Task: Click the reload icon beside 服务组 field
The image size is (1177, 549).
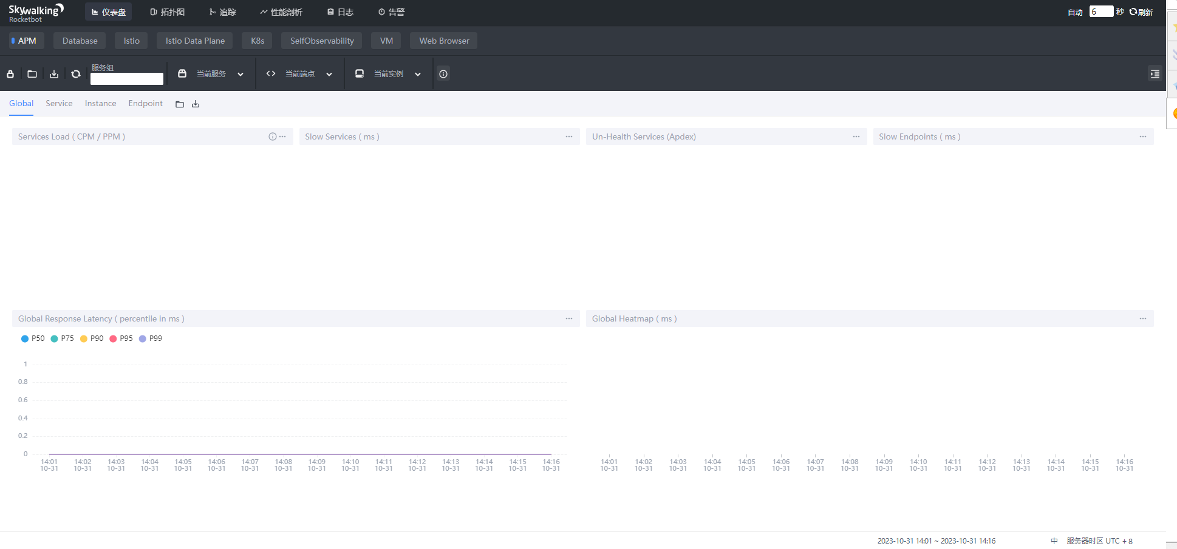Action: (76, 74)
